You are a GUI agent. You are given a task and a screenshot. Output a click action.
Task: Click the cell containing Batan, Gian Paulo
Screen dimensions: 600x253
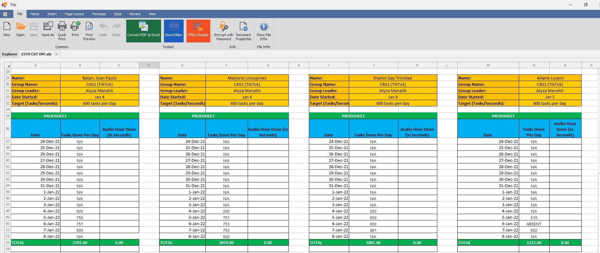(100, 78)
